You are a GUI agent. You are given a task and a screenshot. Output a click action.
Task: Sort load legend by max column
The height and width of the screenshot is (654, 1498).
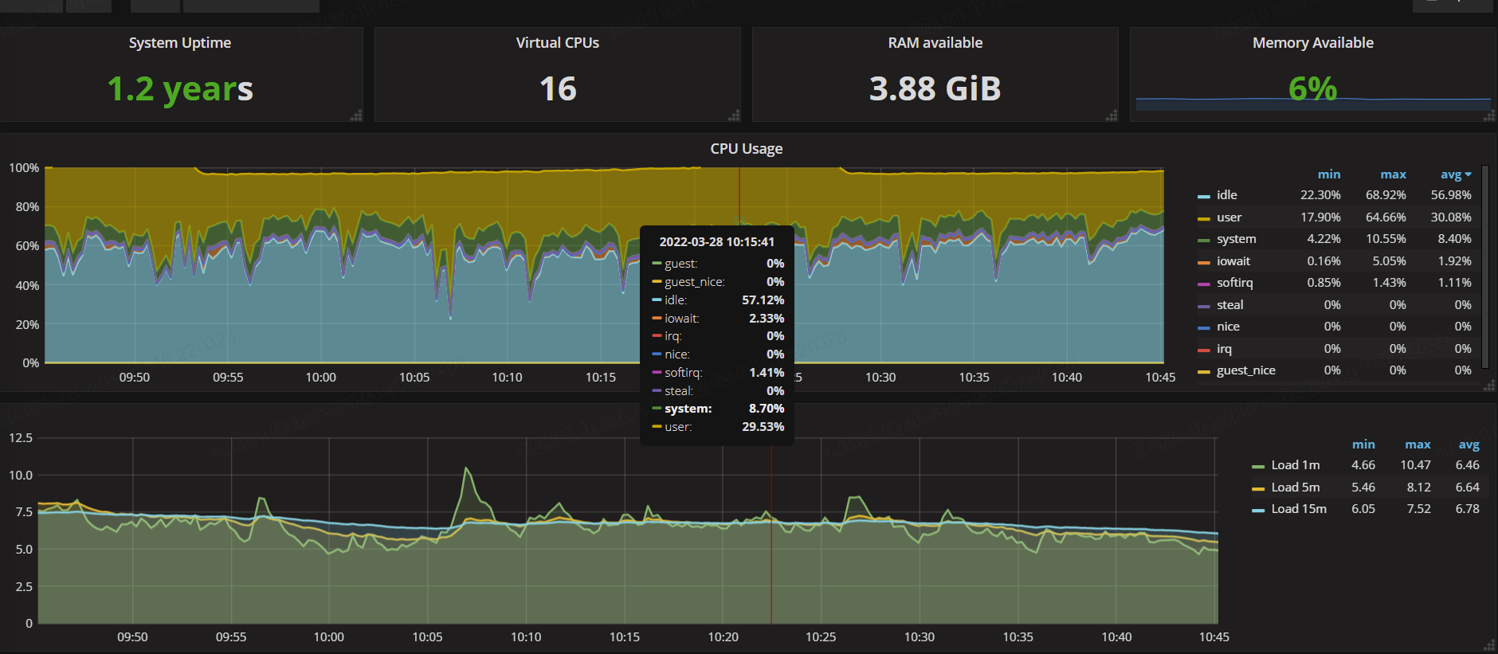[1418, 444]
